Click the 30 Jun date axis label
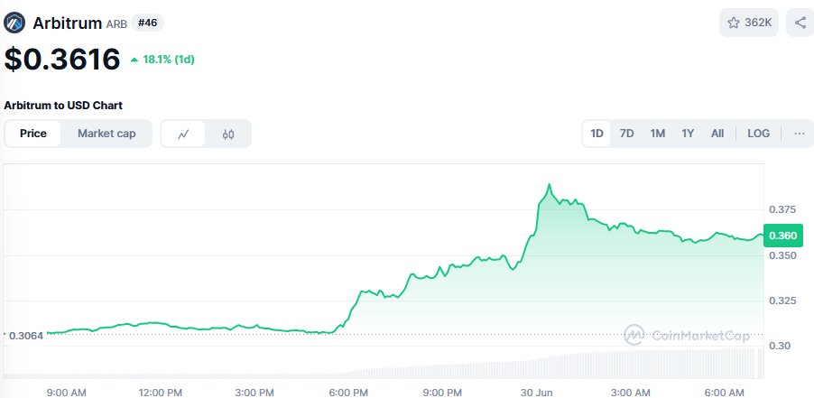Screen dimensions: 814x398 point(539,393)
